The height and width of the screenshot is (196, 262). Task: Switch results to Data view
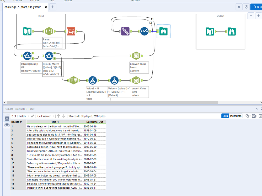[225, 116]
